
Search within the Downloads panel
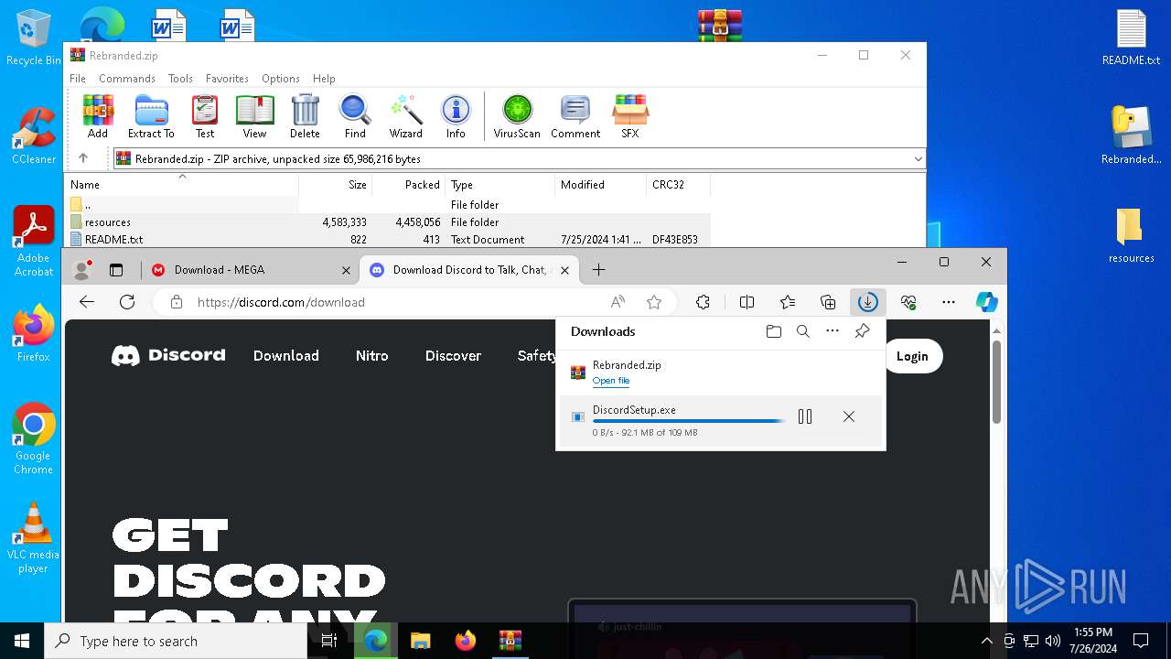pos(803,331)
